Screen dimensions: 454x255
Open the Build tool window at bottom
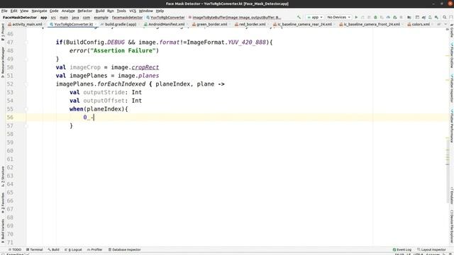(54, 249)
